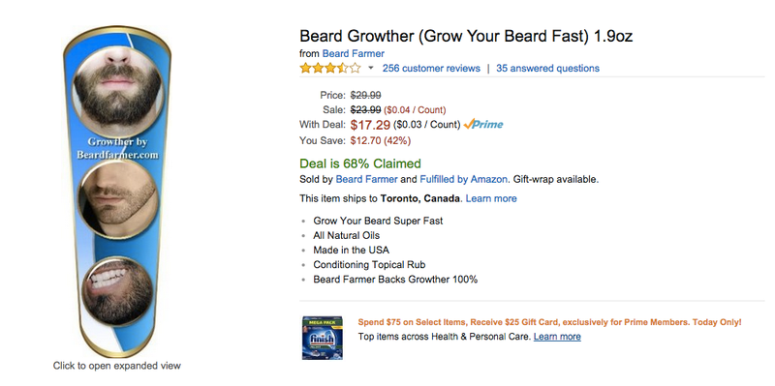Image resolution: width=775 pixels, height=386 pixels.
Task: Click the $17.29 deal price
Action: click(370, 125)
